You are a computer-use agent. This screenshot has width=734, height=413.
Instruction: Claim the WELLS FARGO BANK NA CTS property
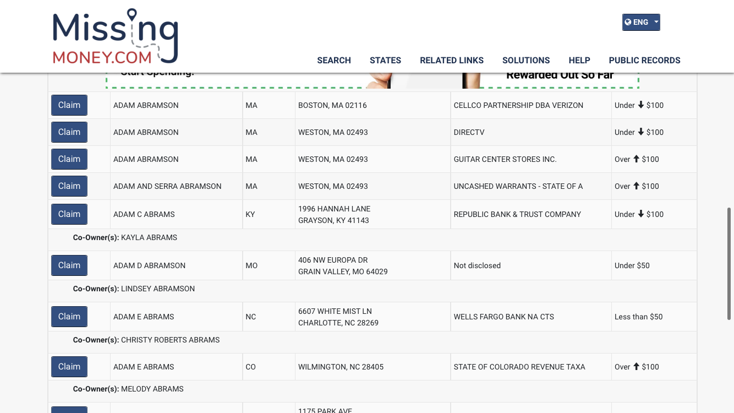[x=69, y=317]
